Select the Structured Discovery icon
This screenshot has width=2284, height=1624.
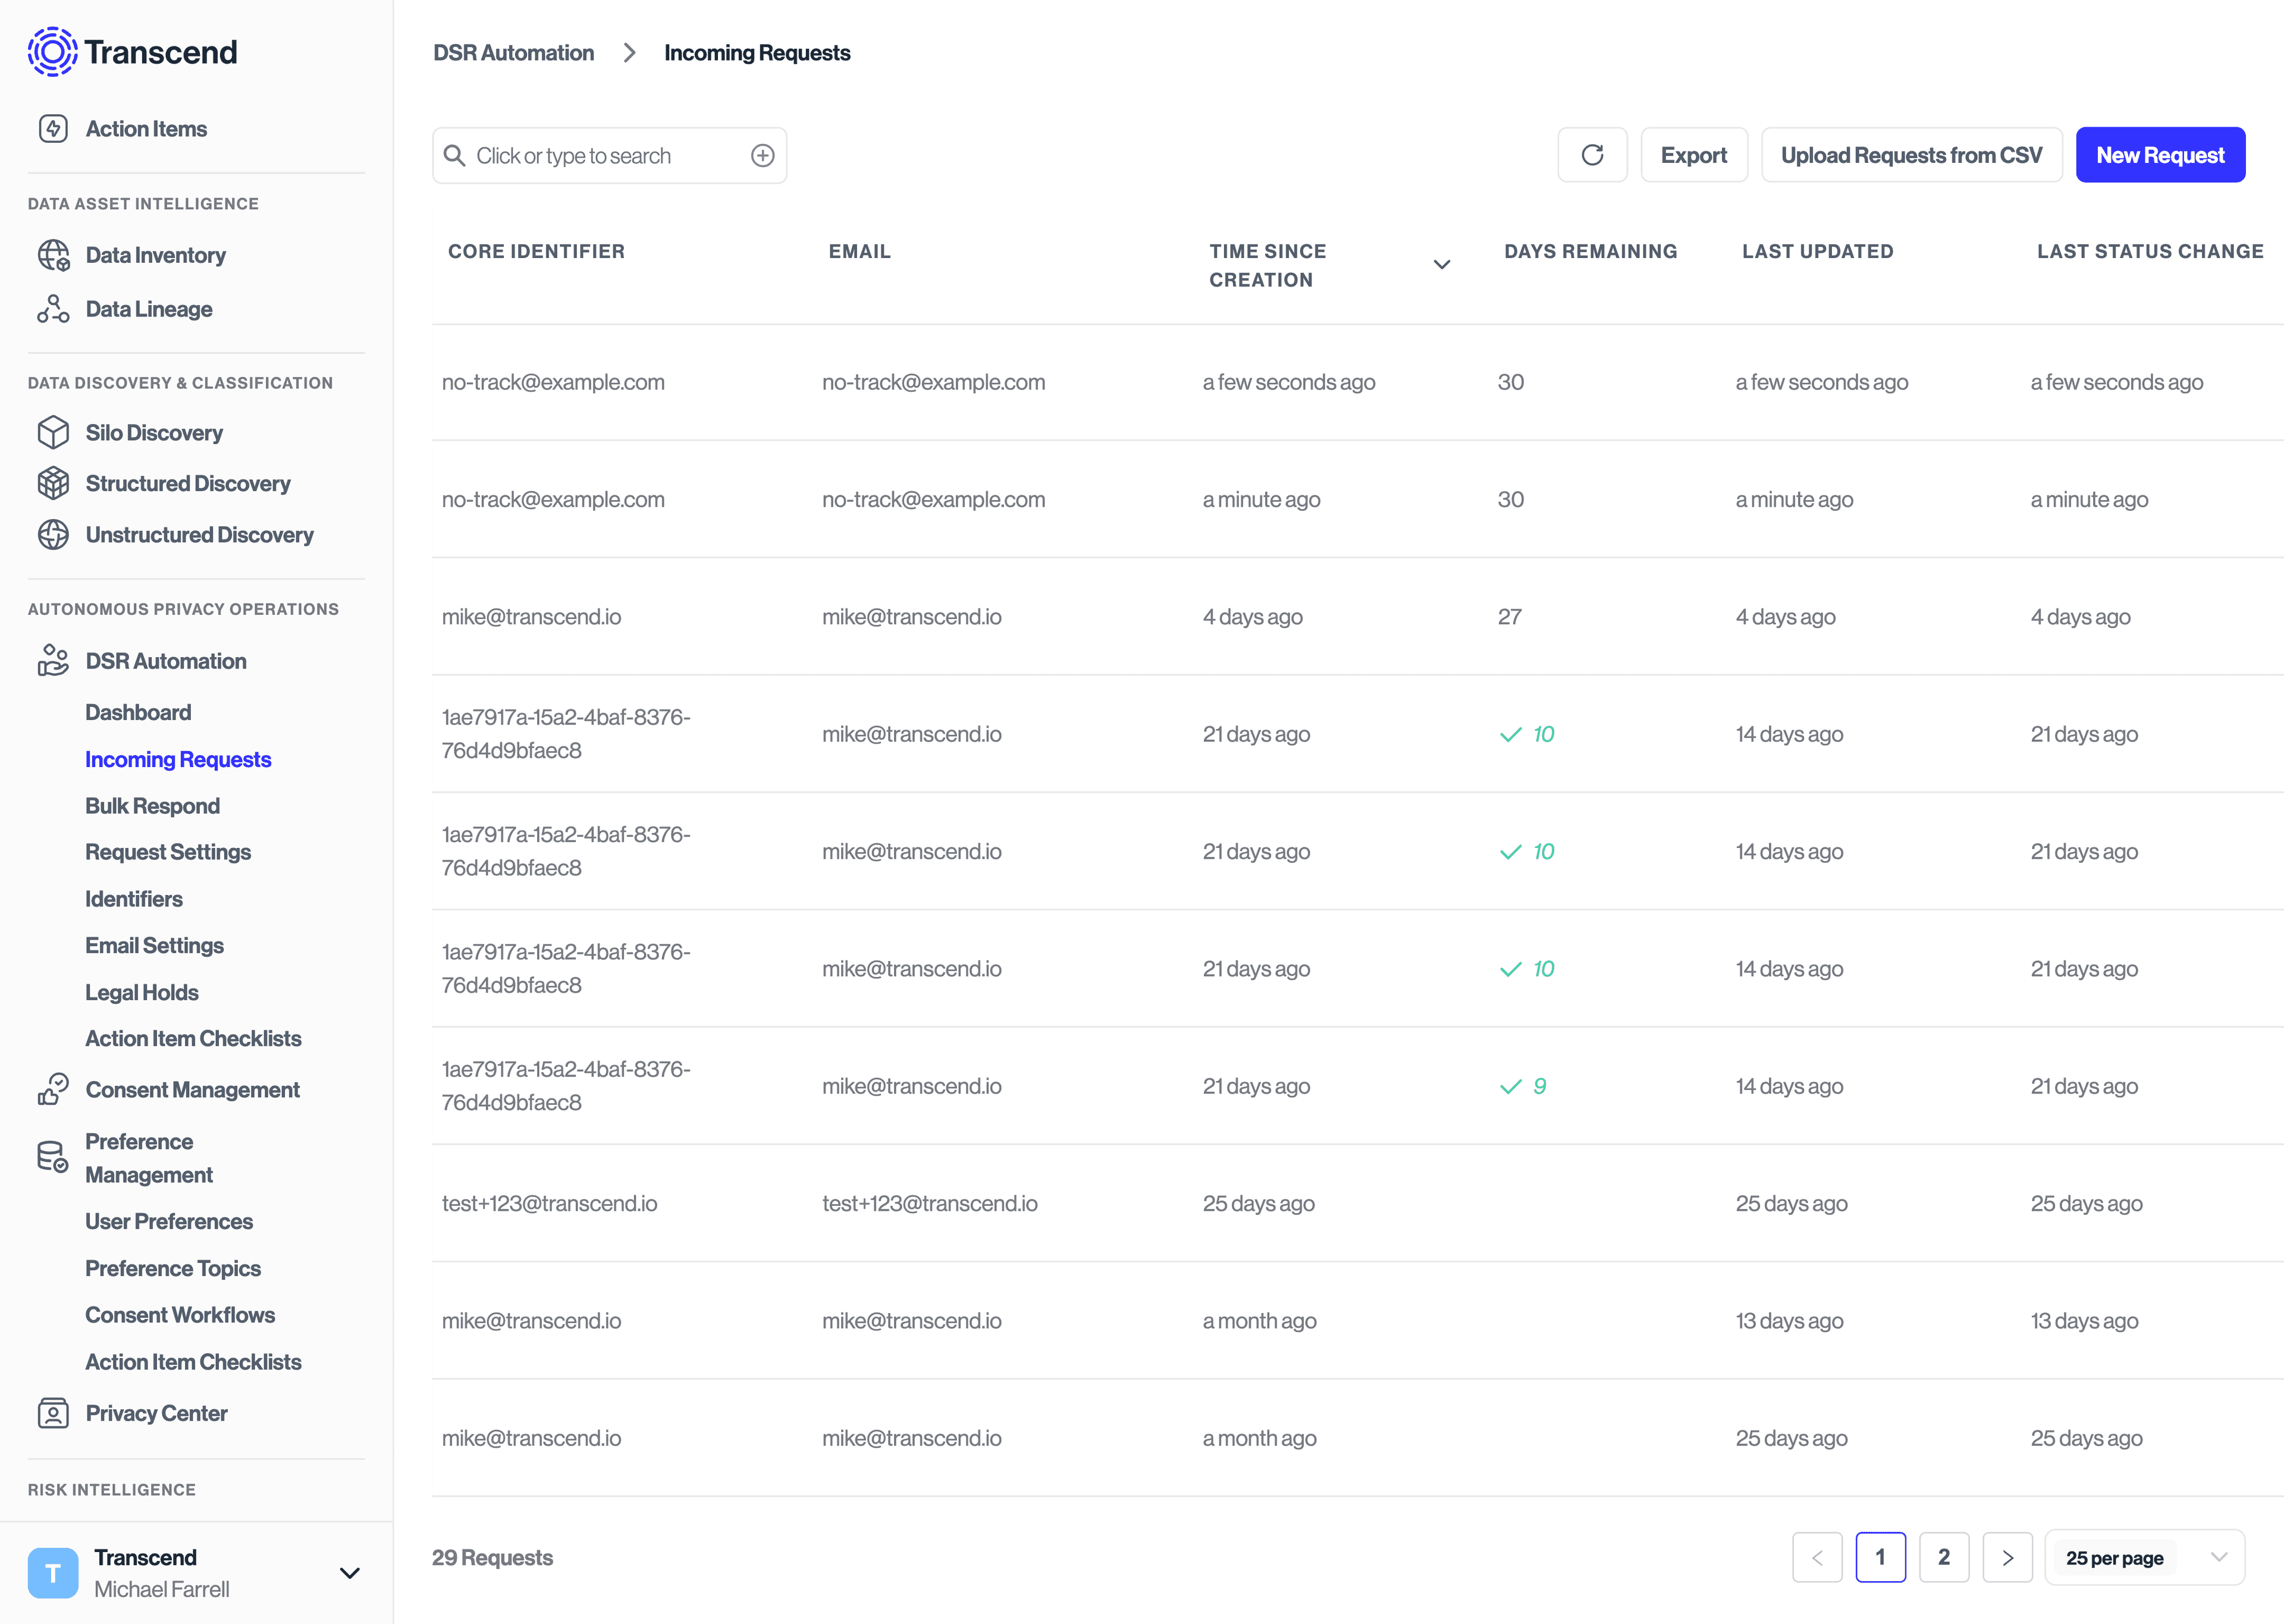pyautogui.click(x=53, y=483)
